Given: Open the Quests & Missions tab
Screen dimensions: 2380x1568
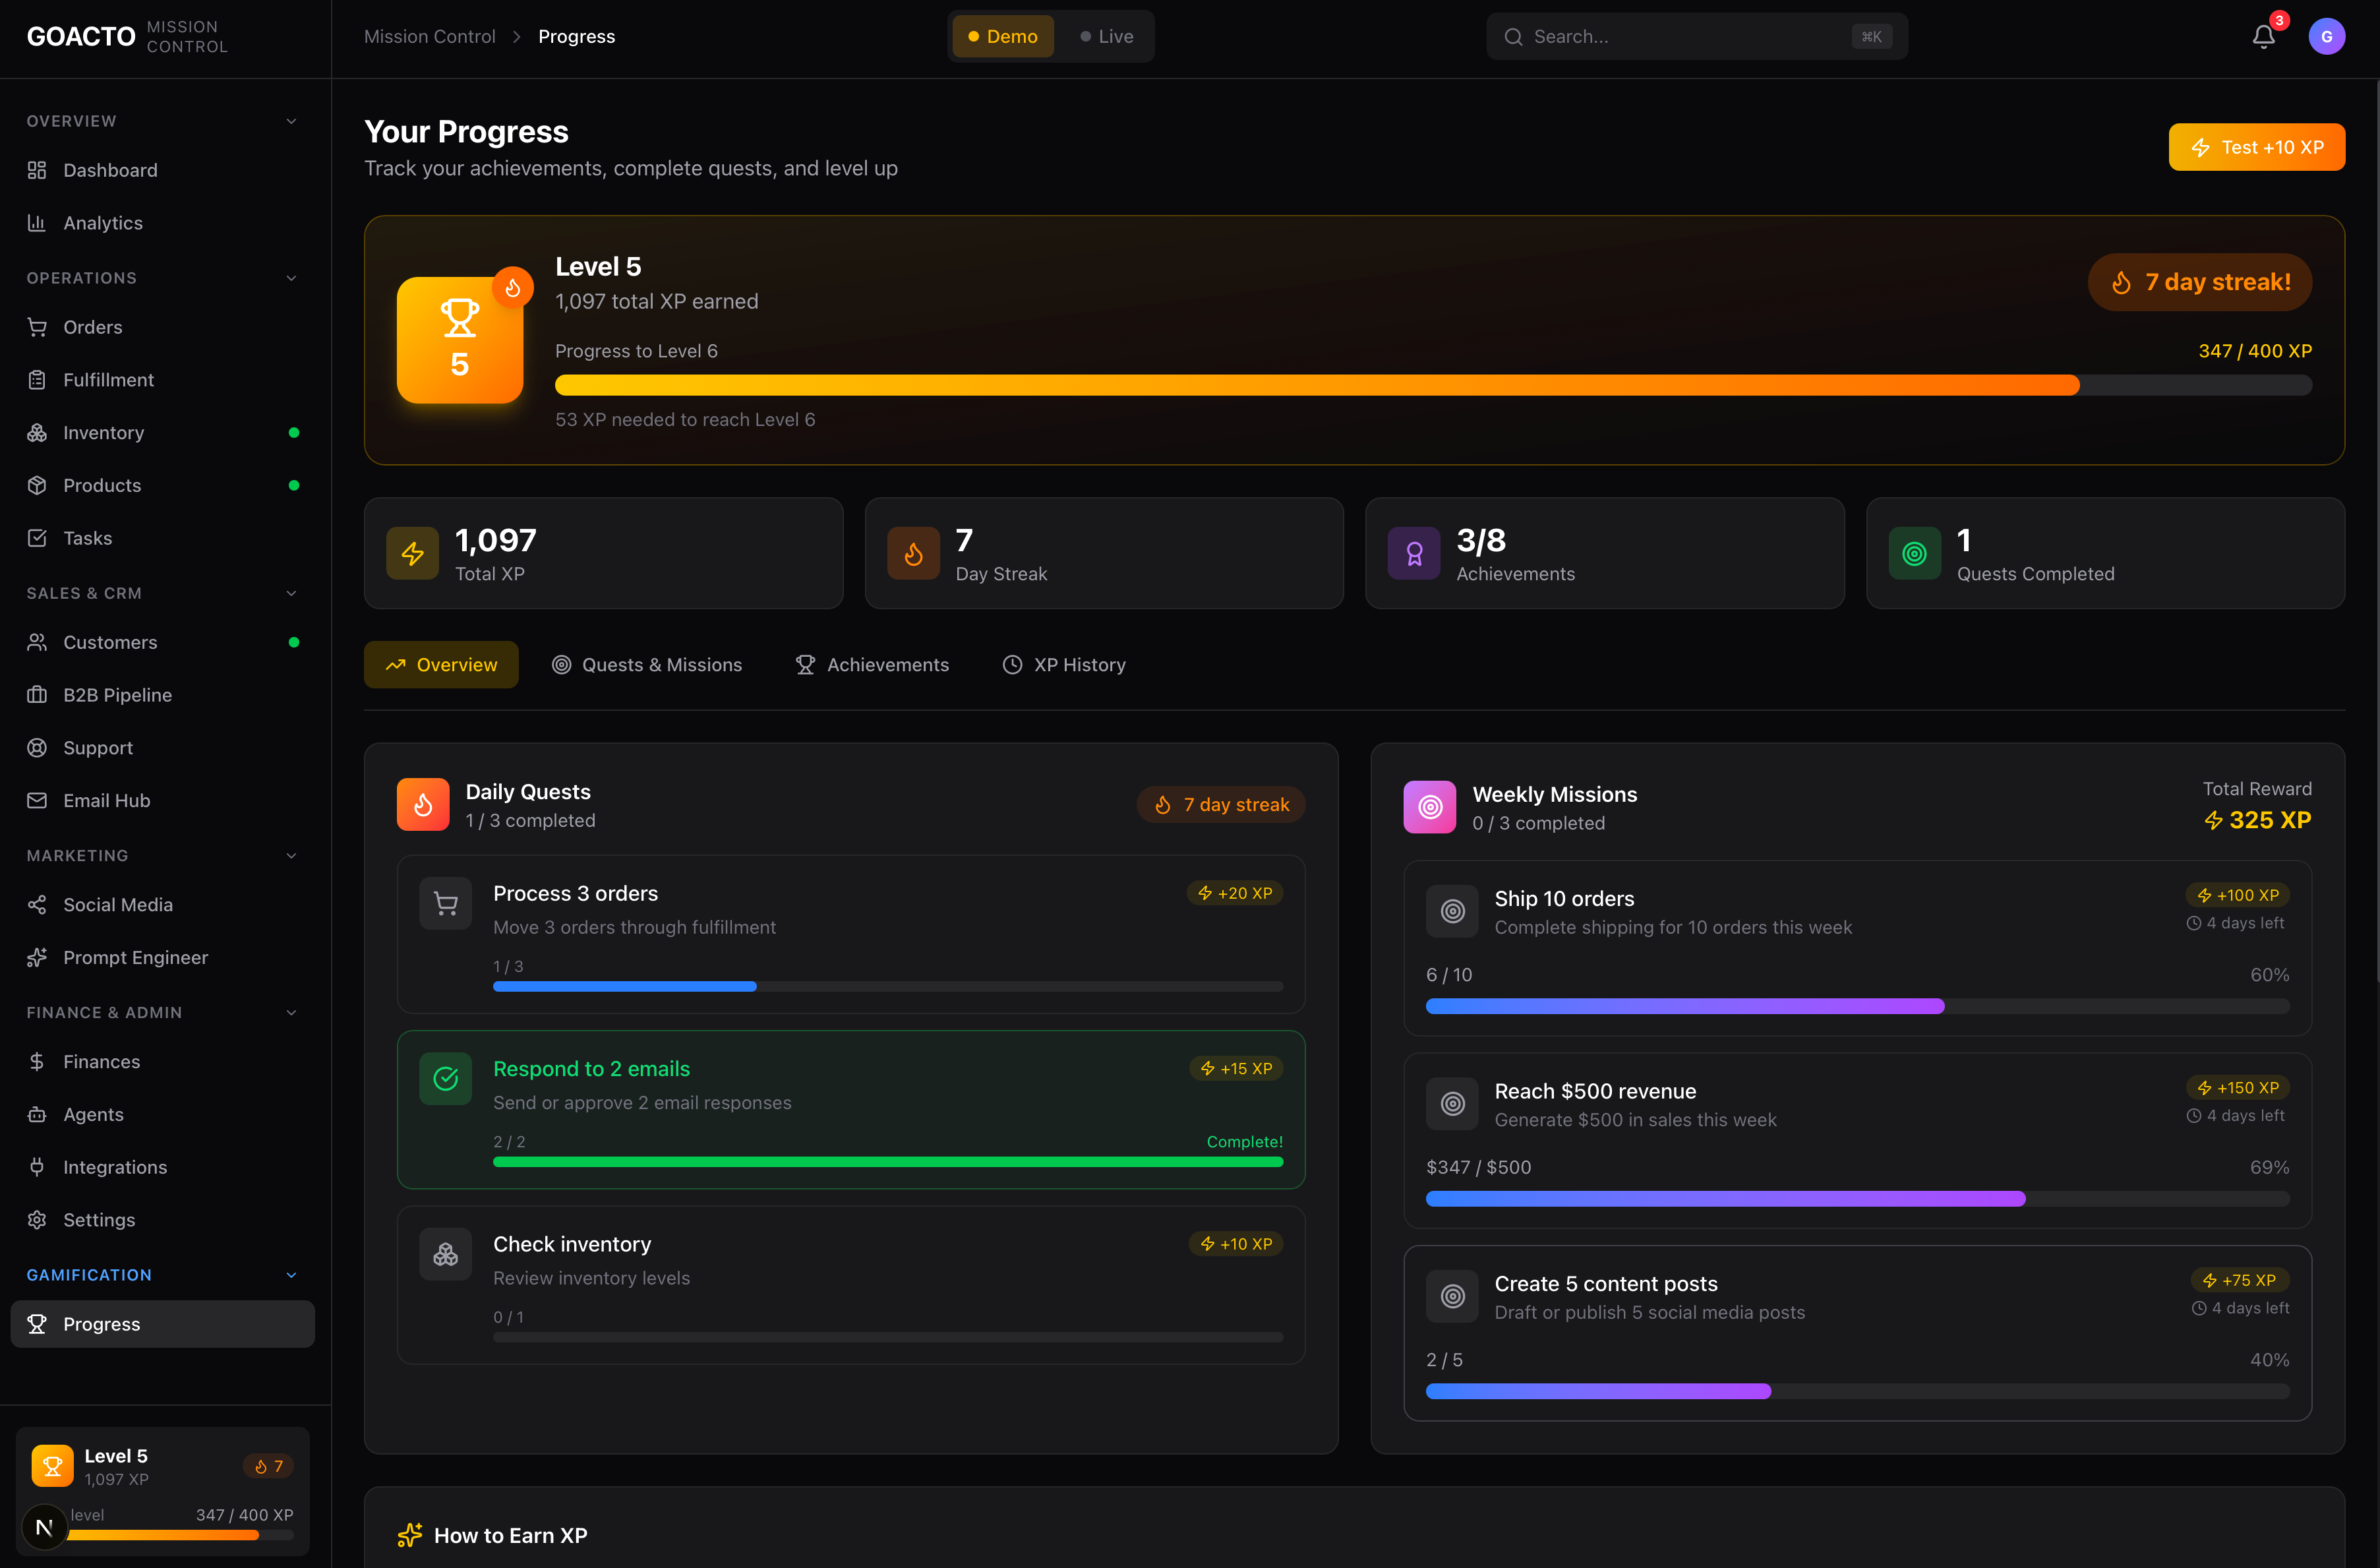Looking at the screenshot, I should point(646,665).
